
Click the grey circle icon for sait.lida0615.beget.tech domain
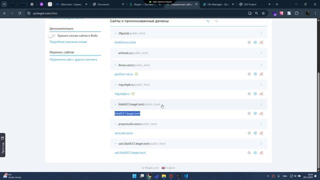click(x=249, y=152)
